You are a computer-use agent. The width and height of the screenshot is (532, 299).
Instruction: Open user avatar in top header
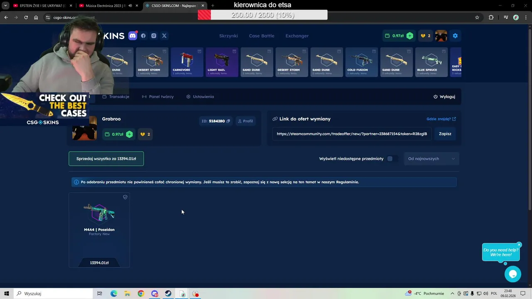coord(441,36)
